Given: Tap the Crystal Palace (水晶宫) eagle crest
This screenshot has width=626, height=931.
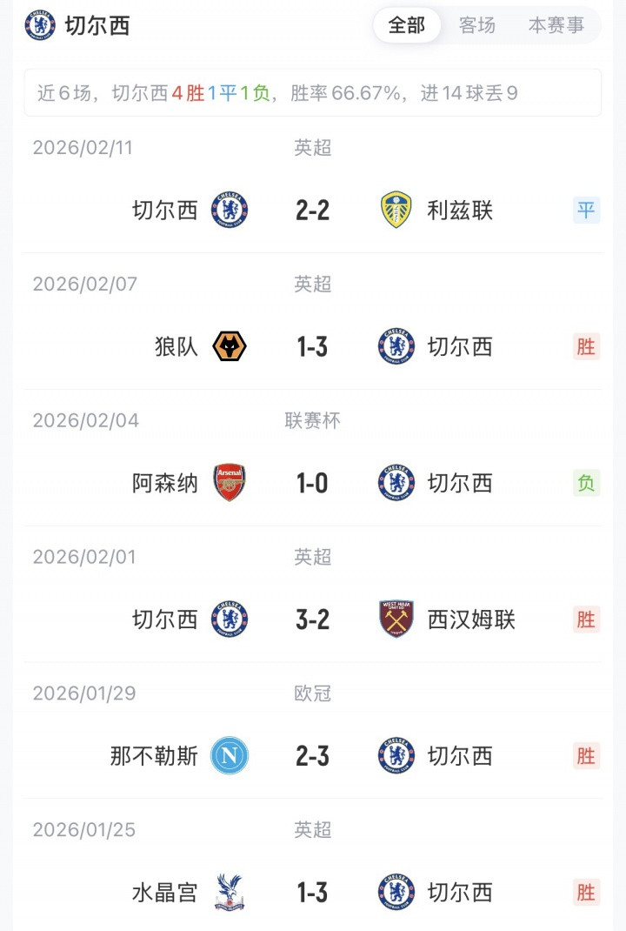Looking at the screenshot, I should (230, 893).
